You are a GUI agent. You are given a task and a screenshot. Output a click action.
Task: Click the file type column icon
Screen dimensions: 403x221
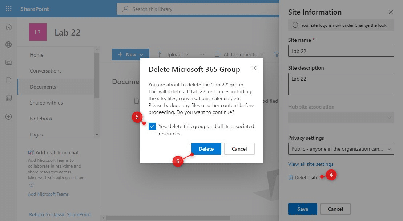pyautogui.click(x=137, y=101)
